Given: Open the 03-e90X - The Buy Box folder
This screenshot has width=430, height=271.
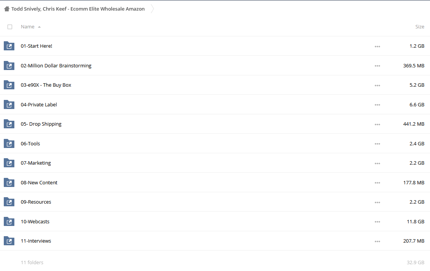Looking at the screenshot, I should [x=46, y=85].
